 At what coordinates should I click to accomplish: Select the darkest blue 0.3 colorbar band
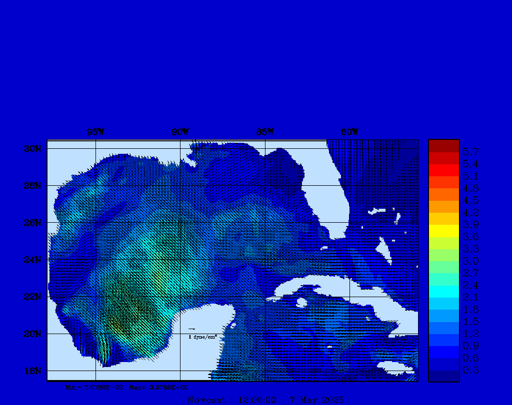(443, 376)
